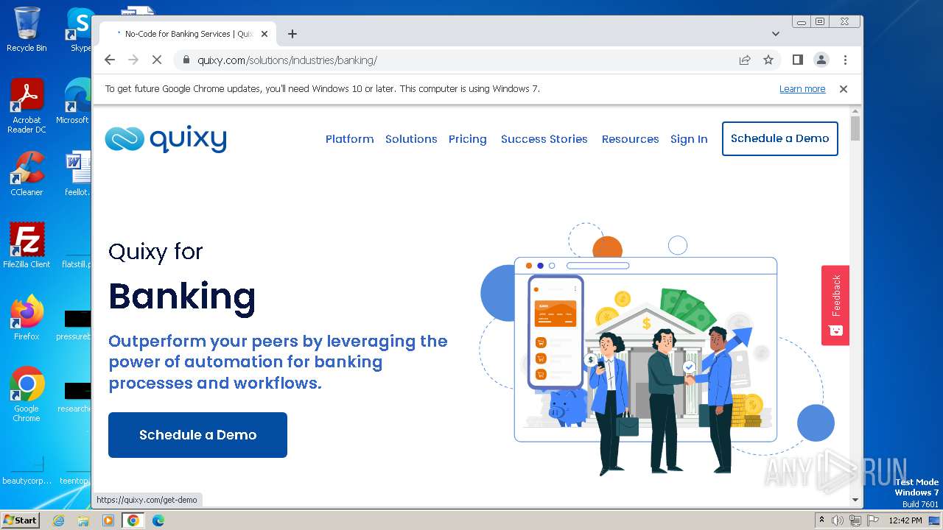Expand the tab search chevron
The image size is (943, 530).
click(x=776, y=34)
